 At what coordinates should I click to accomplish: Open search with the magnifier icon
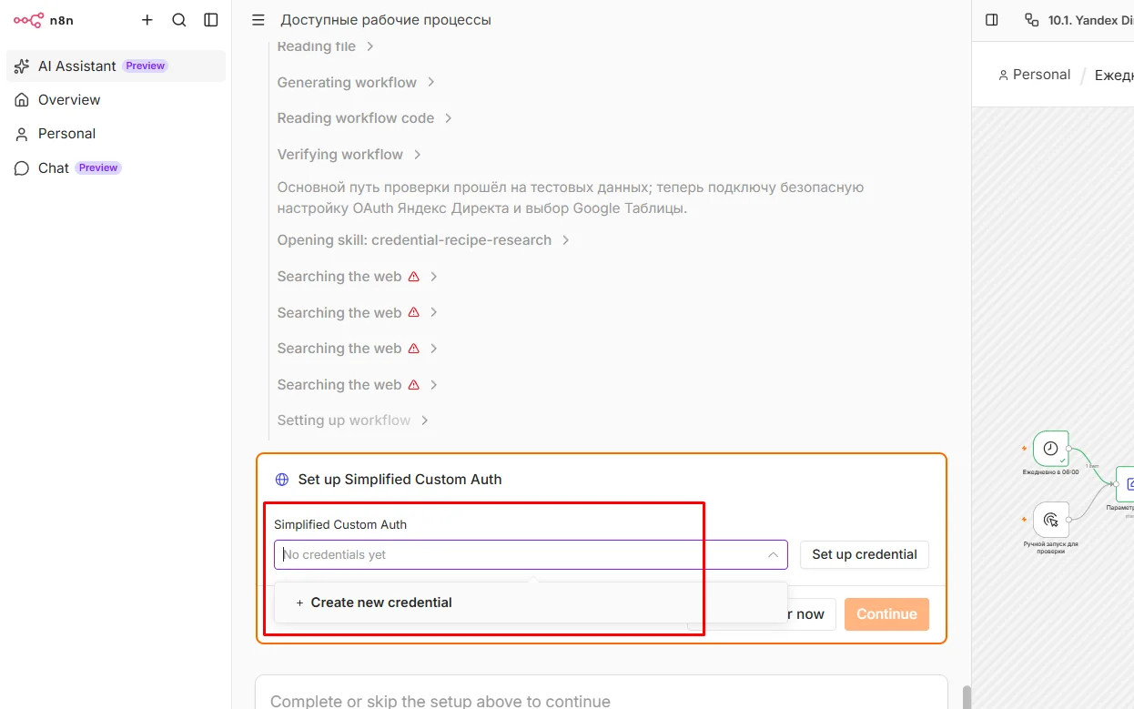pyautogui.click(x=179, y=20)
